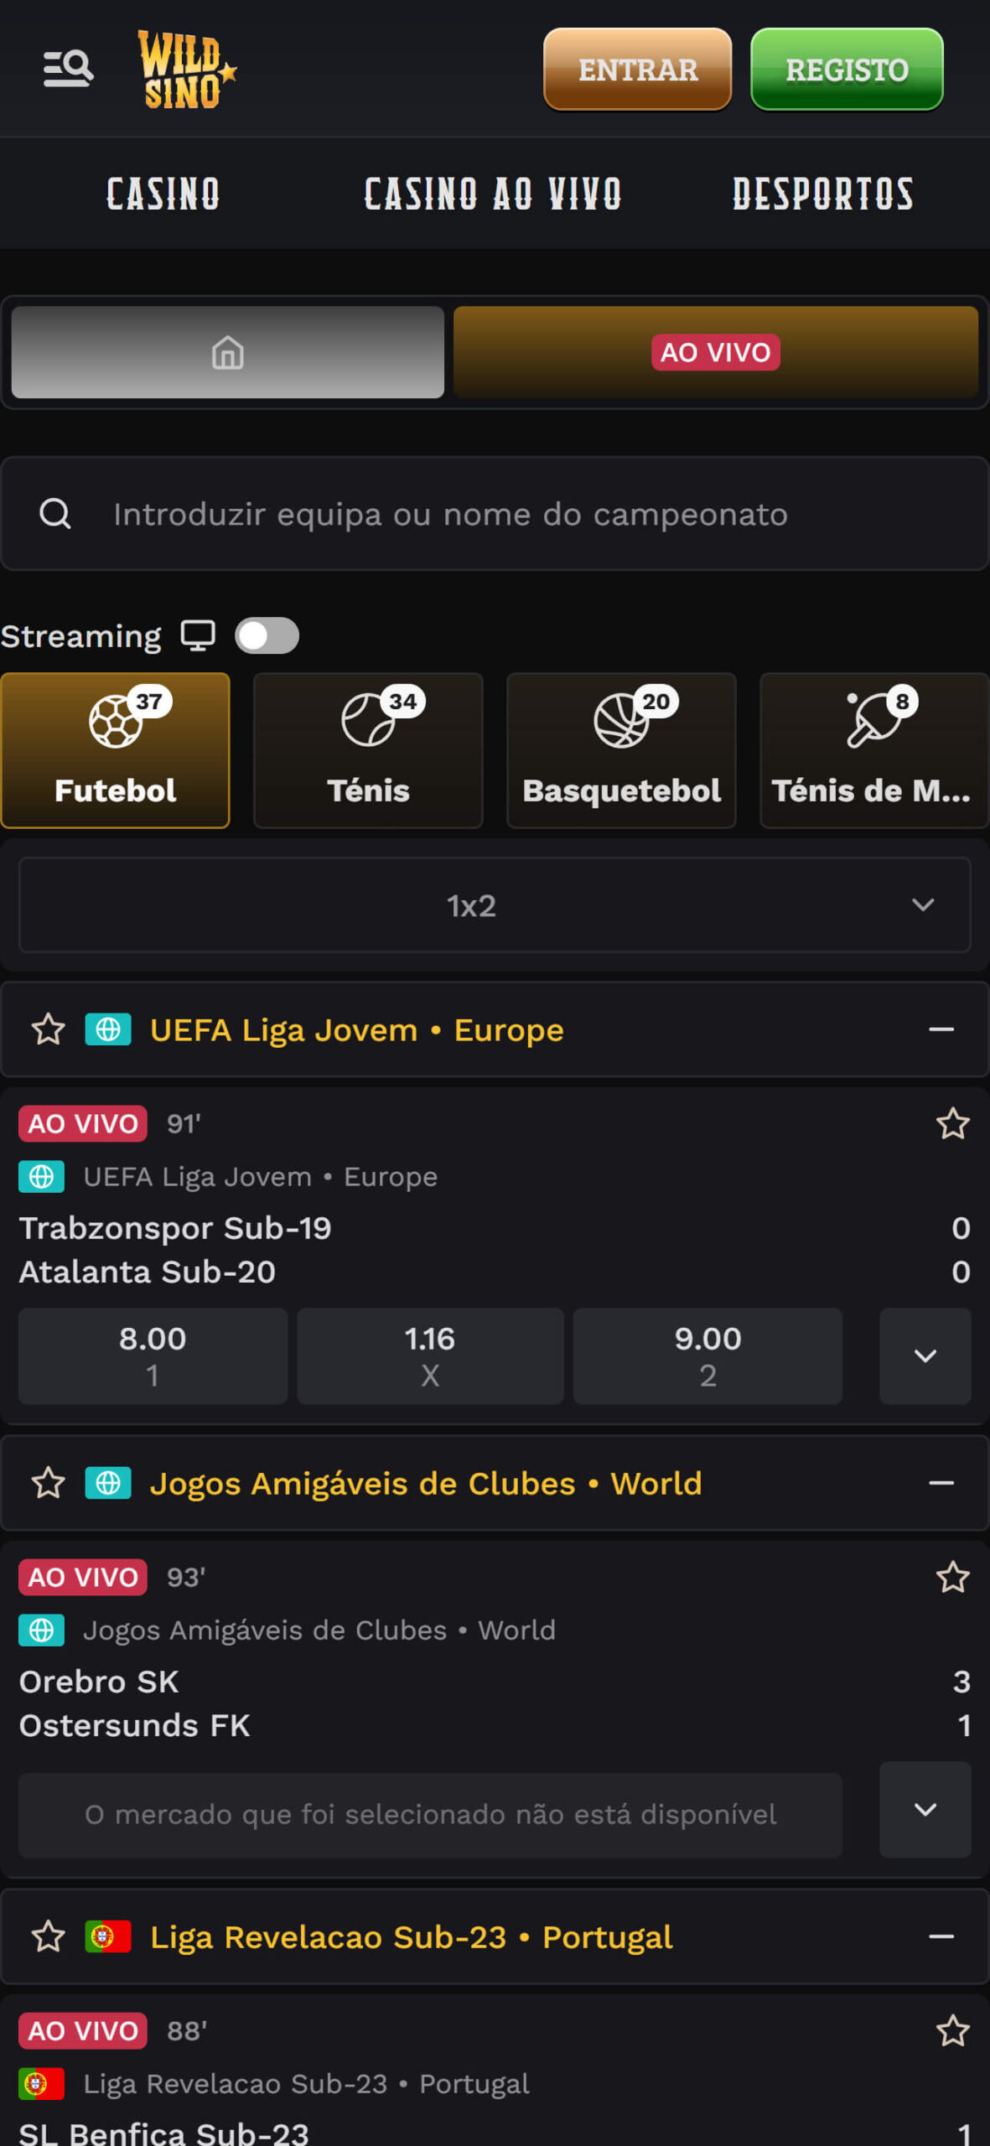990x2146 pixels.
Task: Open the DESPORTOS tab
Action: coord(823,194)
